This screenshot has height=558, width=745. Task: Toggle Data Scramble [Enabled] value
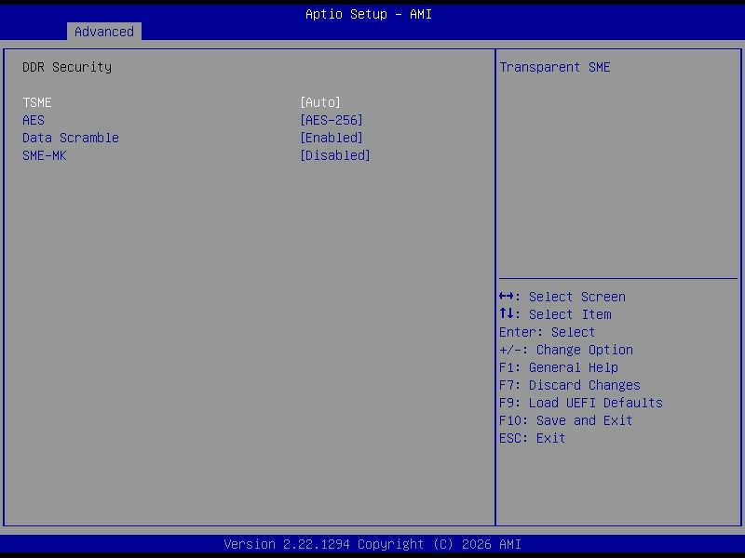[332, 138]
